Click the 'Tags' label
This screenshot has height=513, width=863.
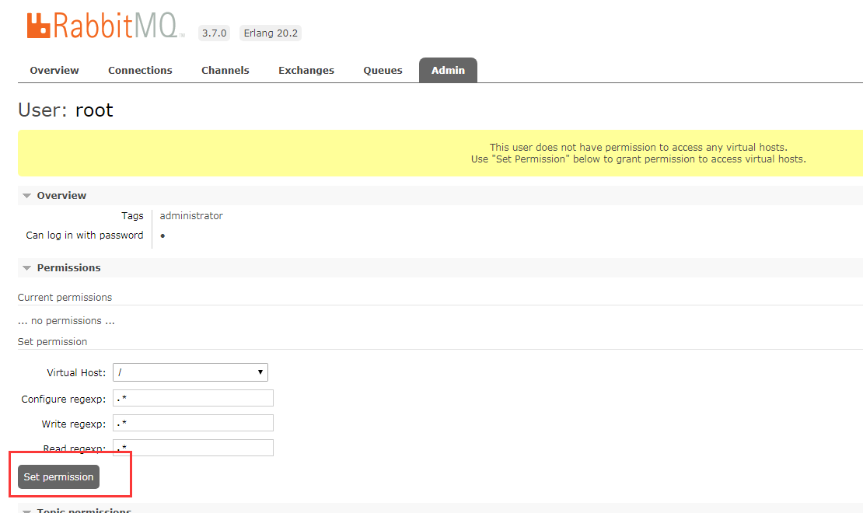pyautogui.click(x=132, y=216)
